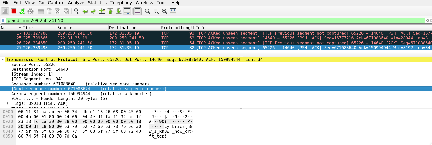Open the display filter bookmark menu
This screenshot has width=432, height=145.
[x=3, y=20]
